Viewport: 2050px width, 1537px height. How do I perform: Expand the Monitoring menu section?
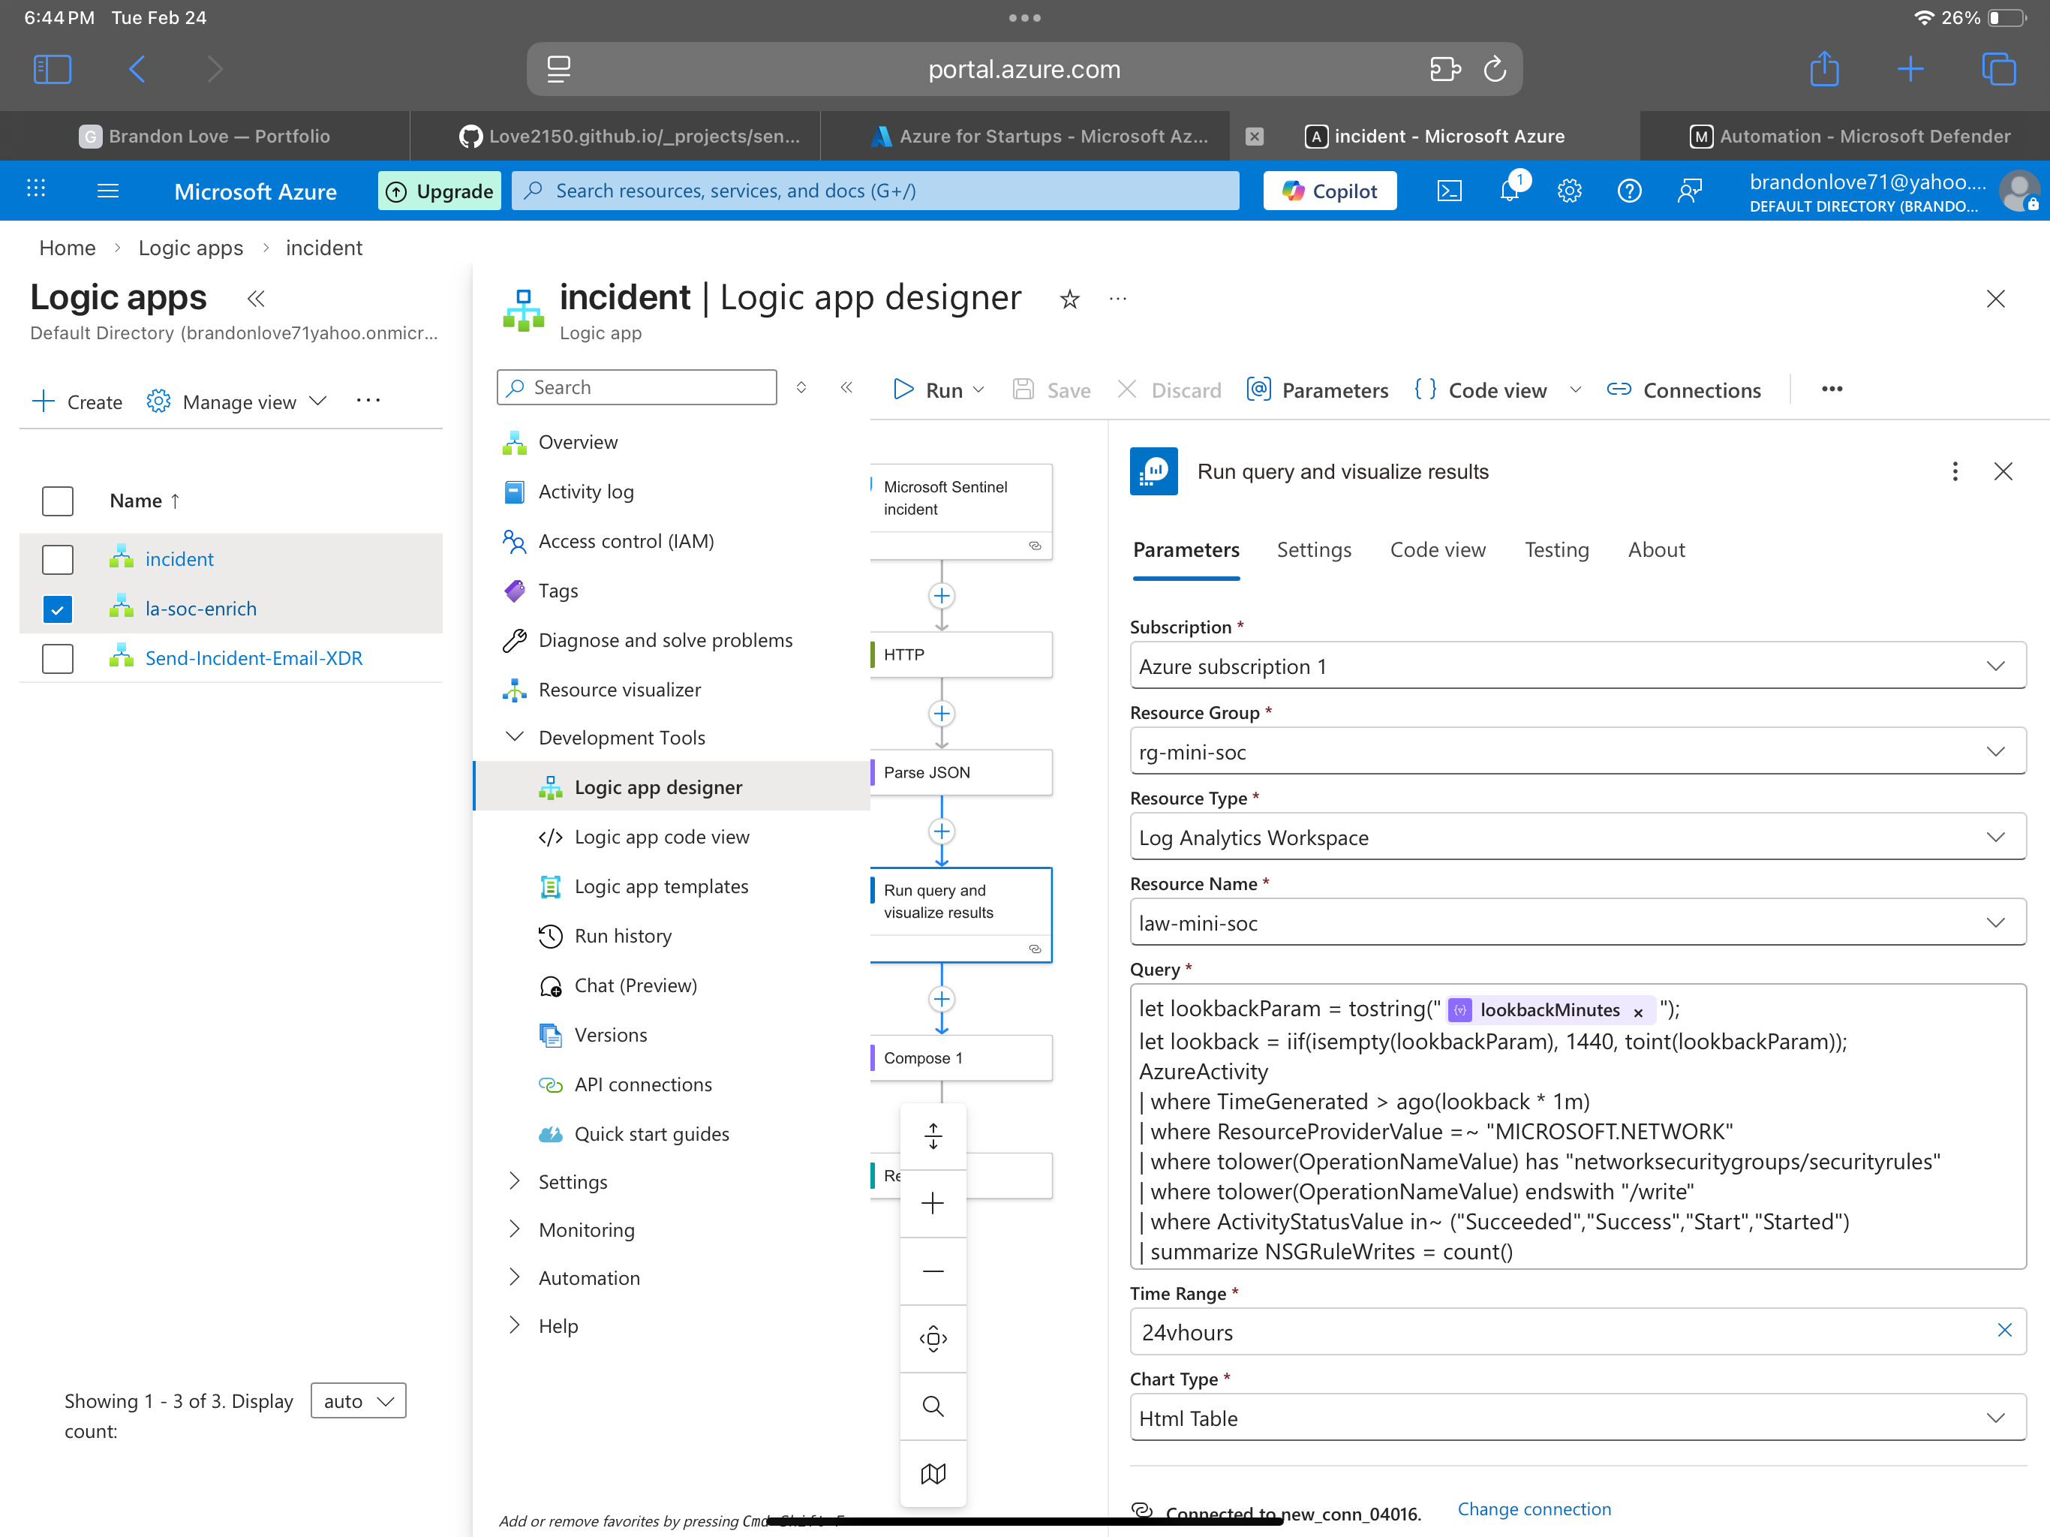tap(586, 1229)
